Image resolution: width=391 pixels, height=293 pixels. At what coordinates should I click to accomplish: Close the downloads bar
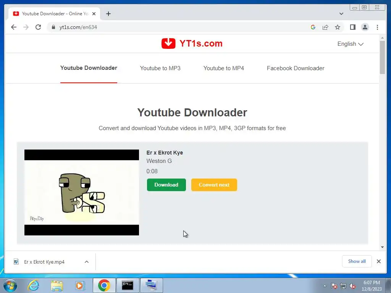(x=379, y=261)
